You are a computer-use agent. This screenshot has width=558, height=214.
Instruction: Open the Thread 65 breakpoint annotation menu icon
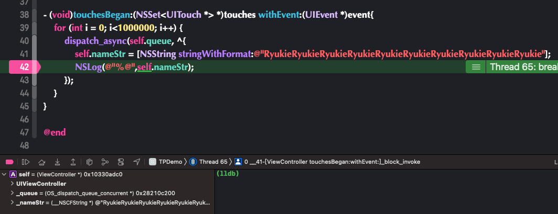[476, 67]
